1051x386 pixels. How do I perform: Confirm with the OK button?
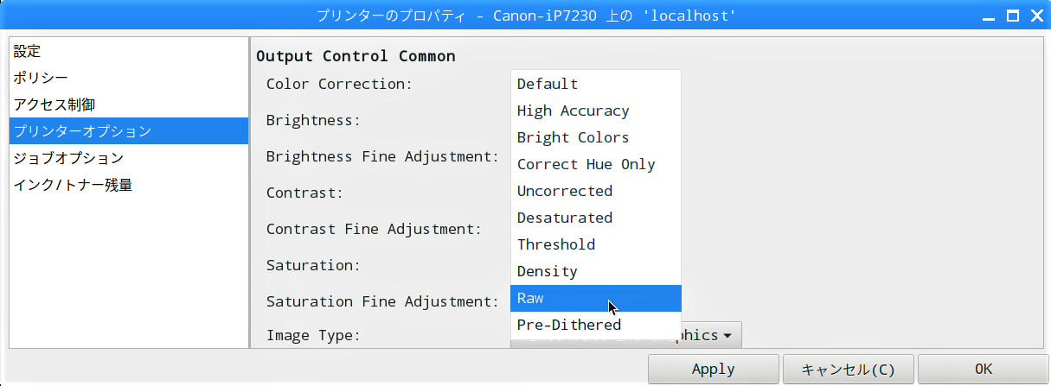(984, 369)
